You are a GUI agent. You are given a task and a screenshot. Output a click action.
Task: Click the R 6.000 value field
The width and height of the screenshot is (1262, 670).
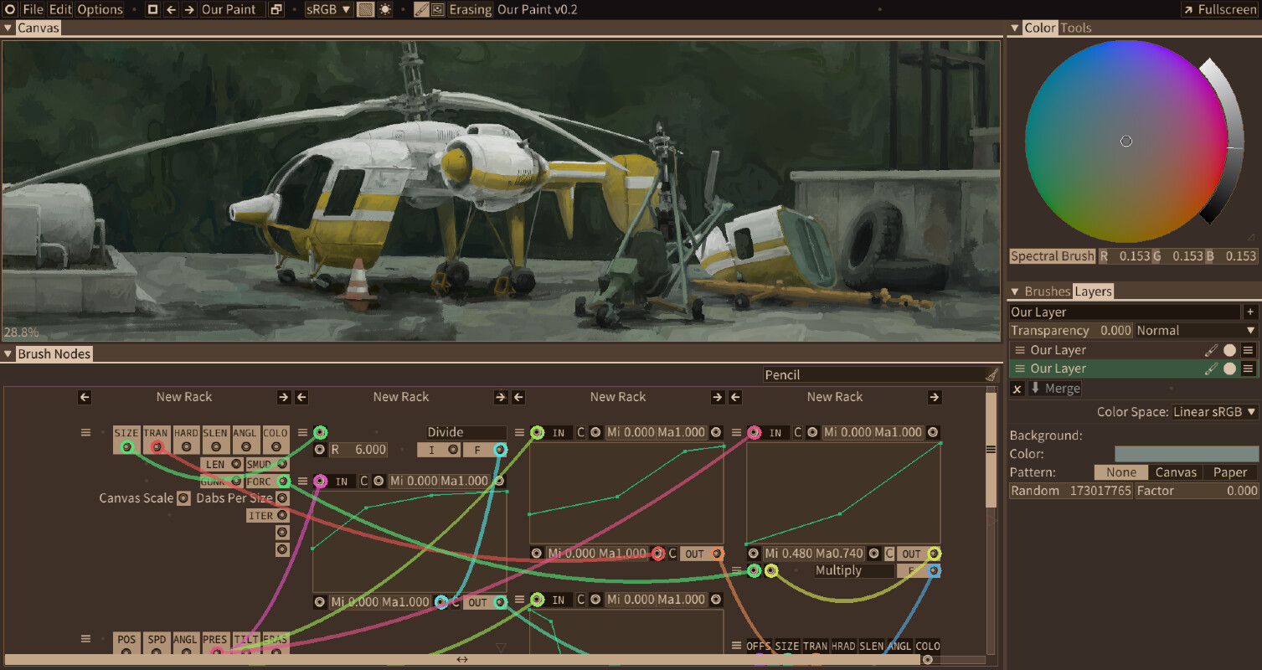pyautogui.click(x=358, y=450)
